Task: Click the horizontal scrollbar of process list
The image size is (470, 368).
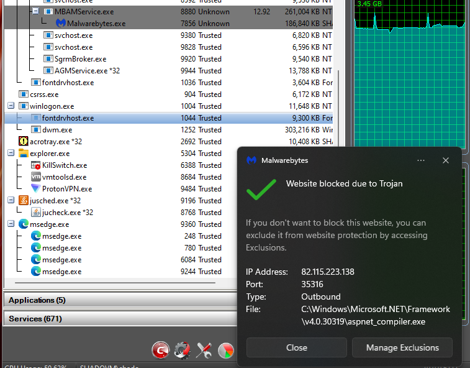Action: point(115,283)
